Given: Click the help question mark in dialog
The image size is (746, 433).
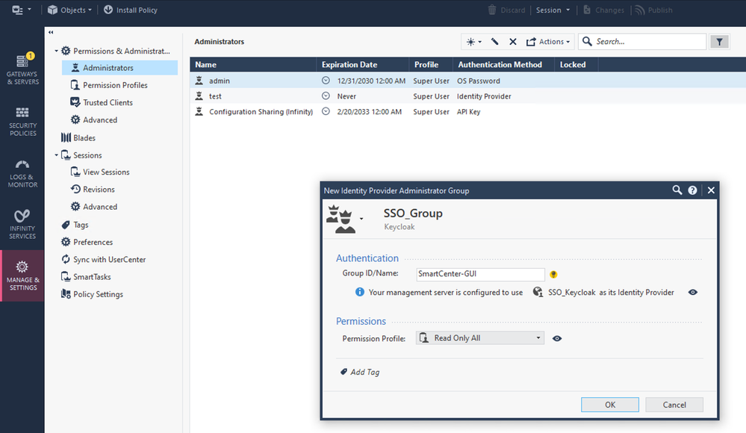Looking at the screenshot, I should [x=693, y=190].
